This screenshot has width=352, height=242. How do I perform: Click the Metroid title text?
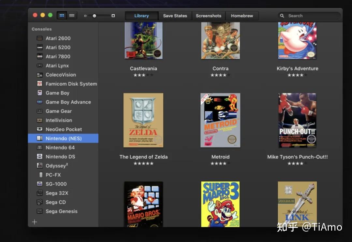click(x=220, y=157)
